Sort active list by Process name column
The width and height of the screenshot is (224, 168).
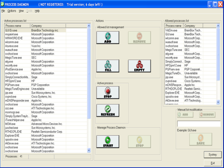(x=17, y=26)
